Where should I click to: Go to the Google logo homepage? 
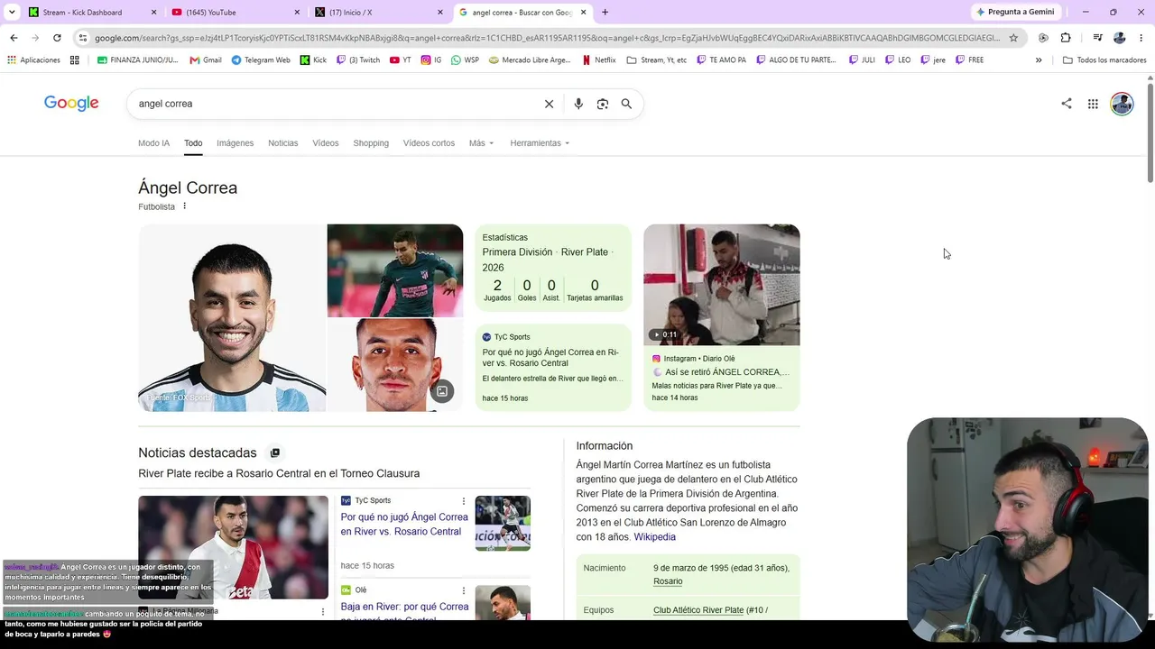[71, 104]
